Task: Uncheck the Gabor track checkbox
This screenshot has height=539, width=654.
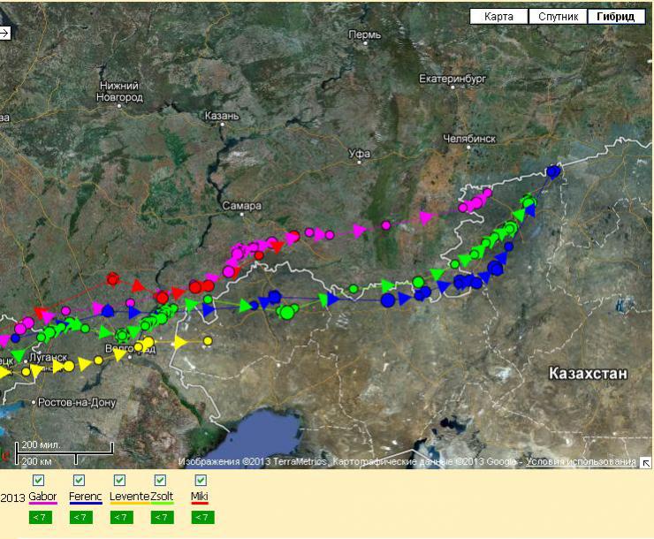Action: coord(38,481)
